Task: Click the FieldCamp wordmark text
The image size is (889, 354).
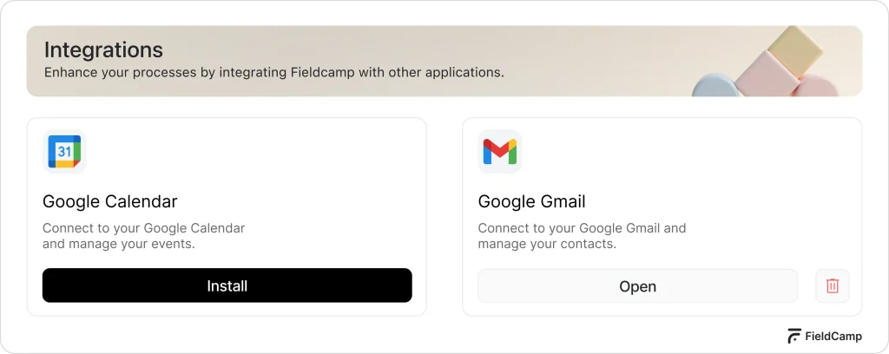Action: (x=834, y=337)
